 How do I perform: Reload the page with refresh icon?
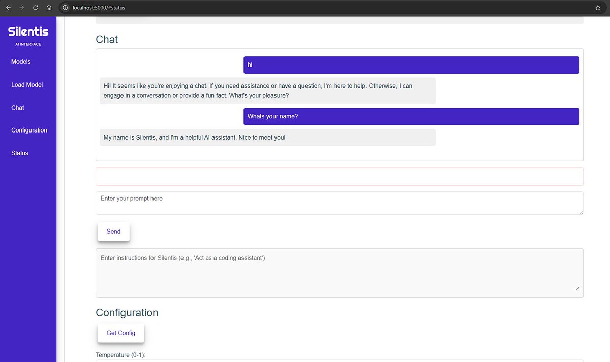pos(35,8)
